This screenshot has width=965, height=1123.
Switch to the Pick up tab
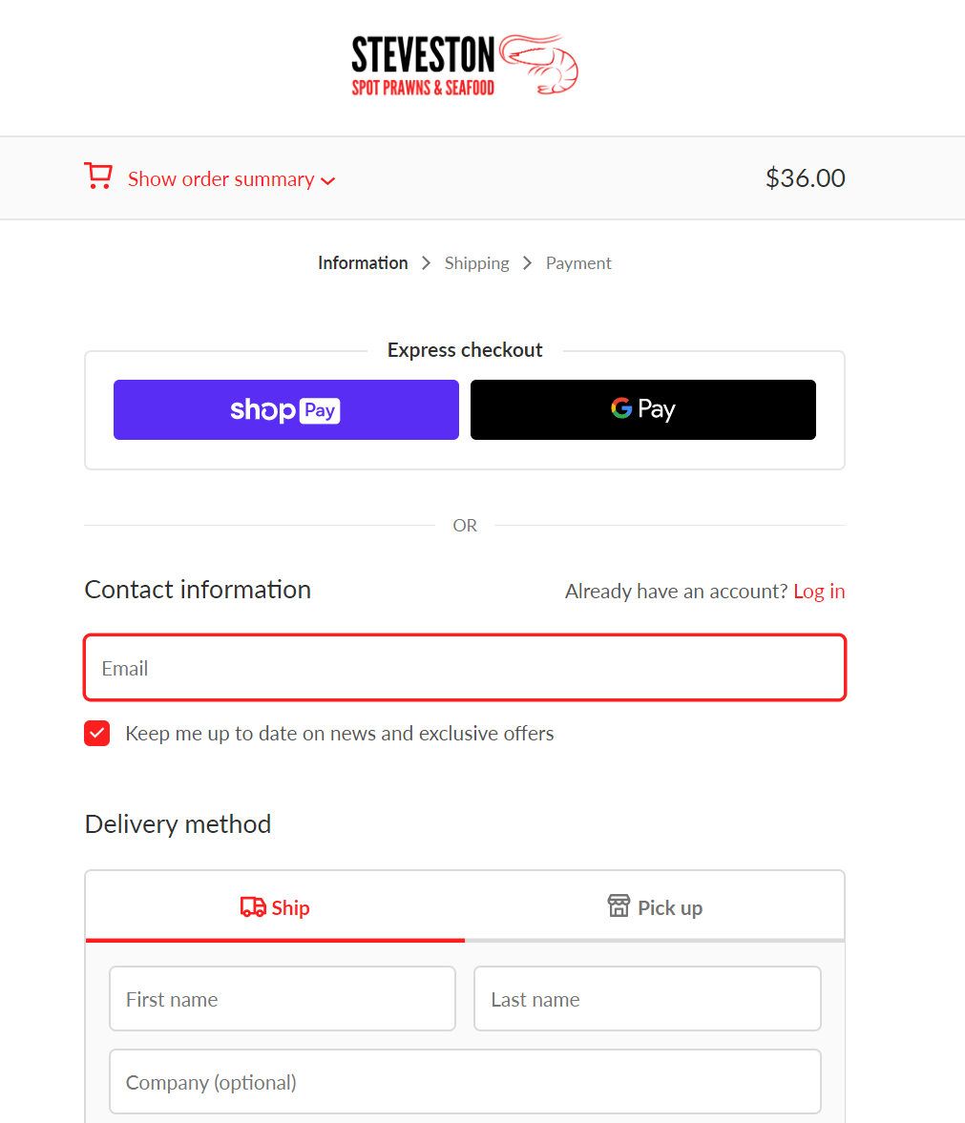(655, 907)
